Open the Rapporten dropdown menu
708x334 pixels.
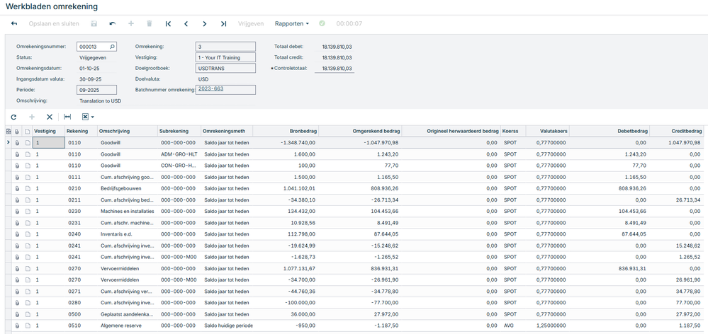[x=291, y=23]
